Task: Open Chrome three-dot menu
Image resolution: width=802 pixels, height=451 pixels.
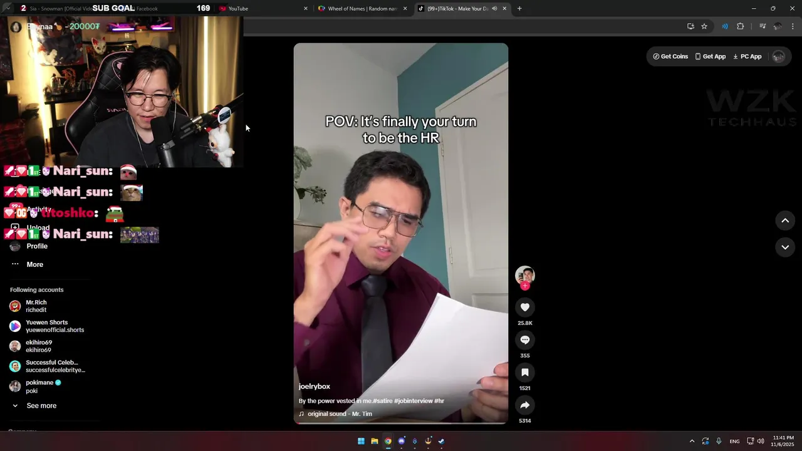Action: tap(793, 26)
